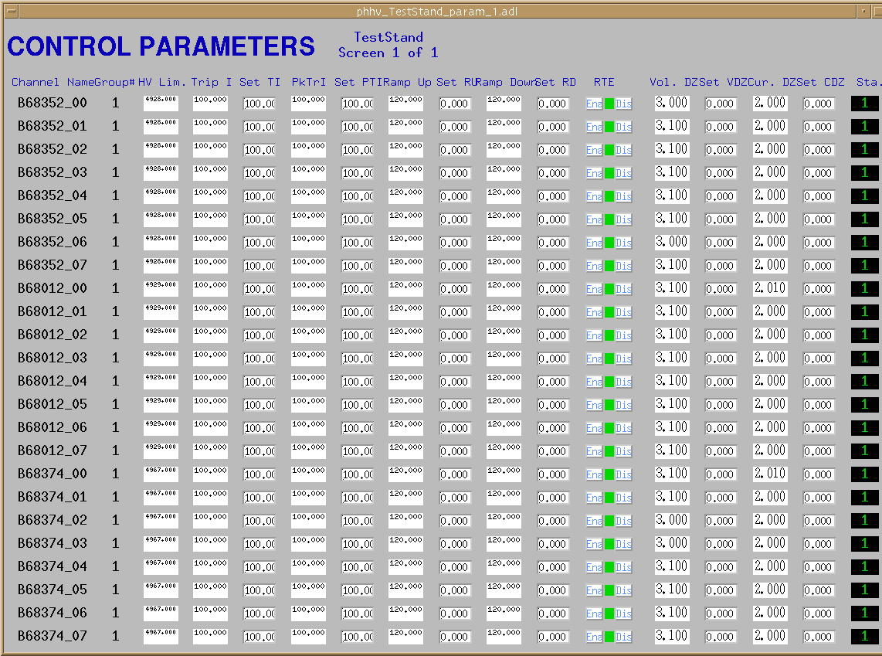Click channel name B68012_06

tap(53, 427)
